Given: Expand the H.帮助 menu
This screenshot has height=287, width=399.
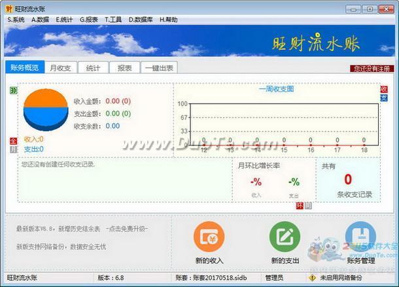Looking at the screenshot, I should (x=169, y=20).
